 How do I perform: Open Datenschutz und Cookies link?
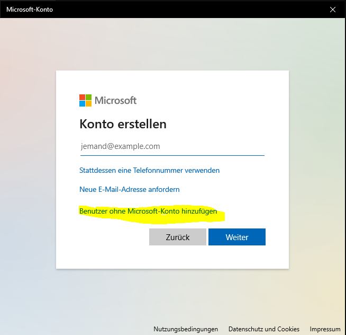coord(264,329)
